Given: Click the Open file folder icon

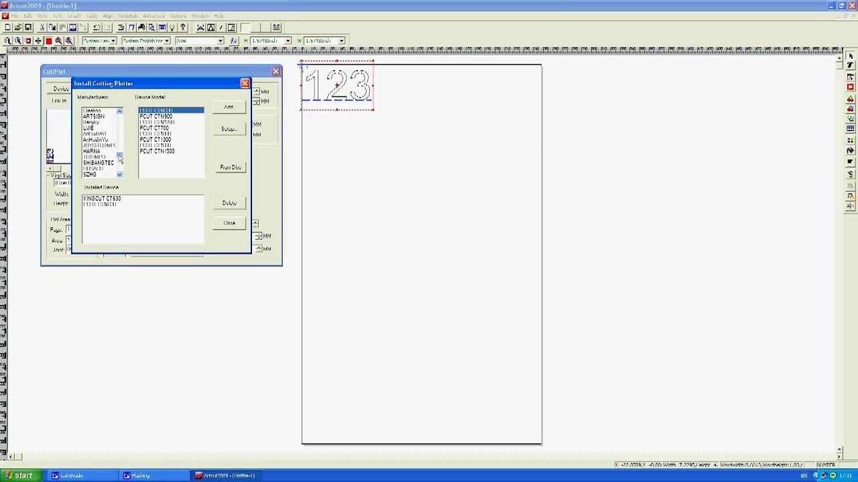Looking at the screenshot, I should (x=18, y=27).
